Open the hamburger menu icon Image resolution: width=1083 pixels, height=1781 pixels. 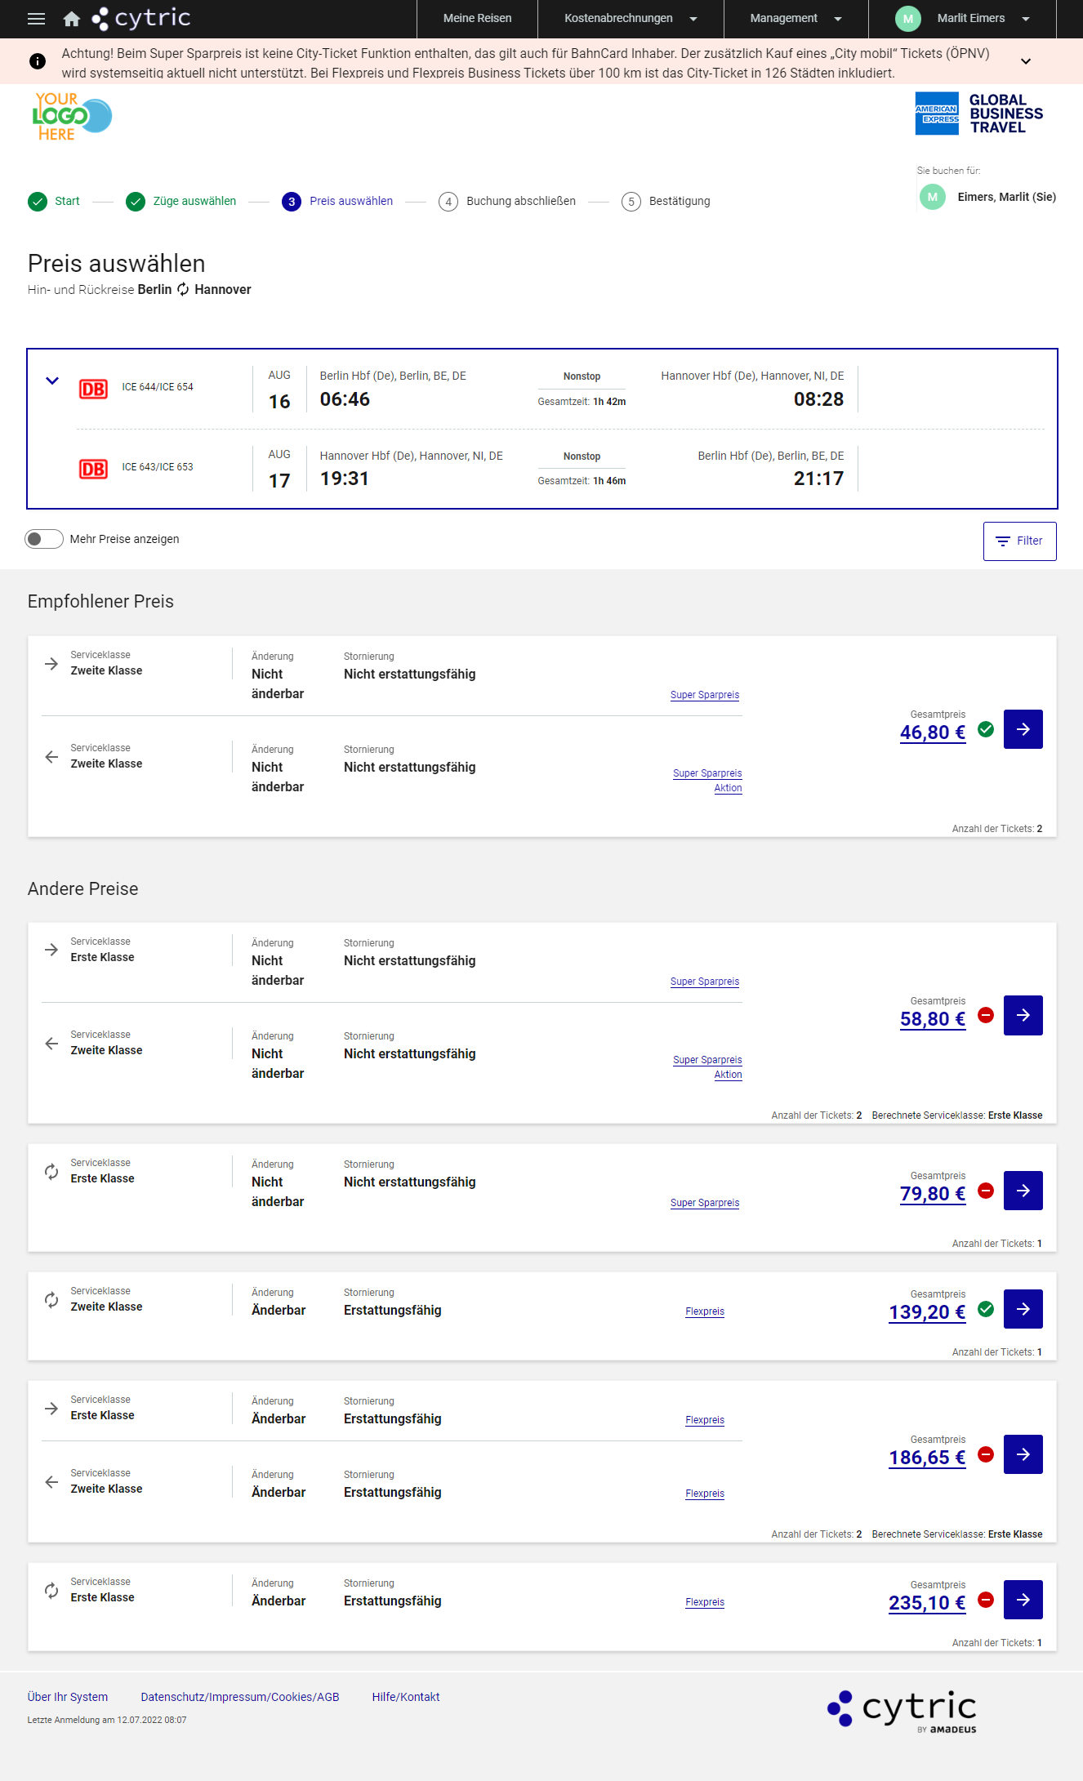click(36, 19)
